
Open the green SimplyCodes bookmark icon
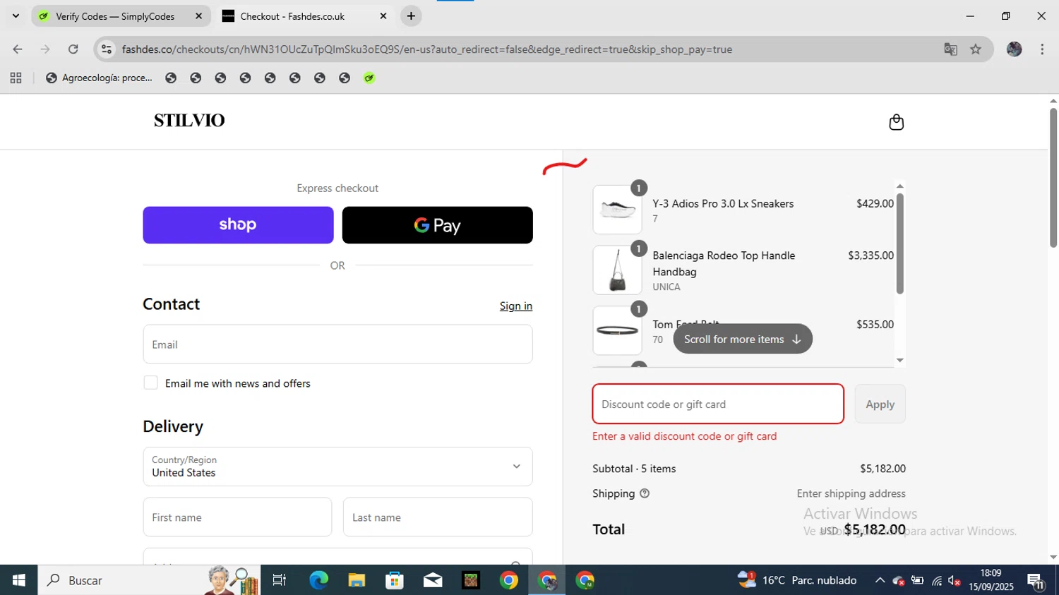[369, 78]
